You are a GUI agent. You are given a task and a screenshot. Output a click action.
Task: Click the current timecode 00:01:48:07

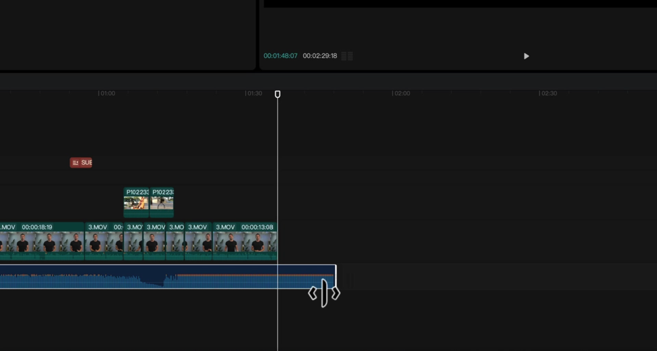[x=281, y=57]
